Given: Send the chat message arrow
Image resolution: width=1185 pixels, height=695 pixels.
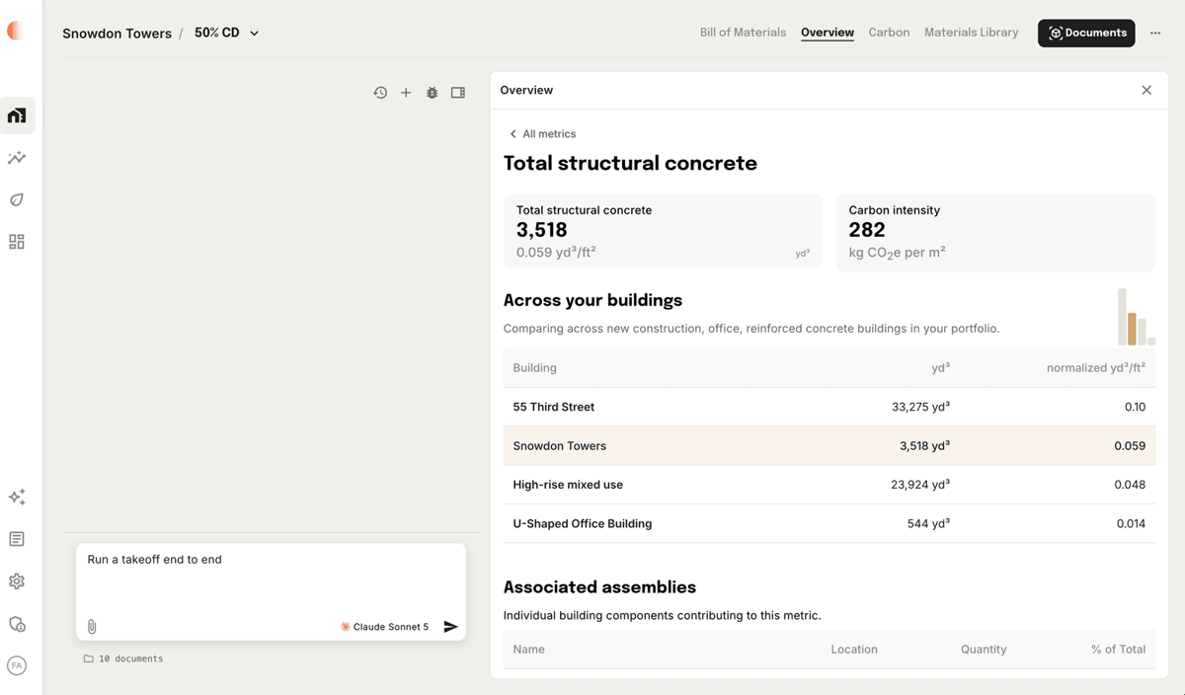Looking at the screenshot, I should [x=450, y=627].
